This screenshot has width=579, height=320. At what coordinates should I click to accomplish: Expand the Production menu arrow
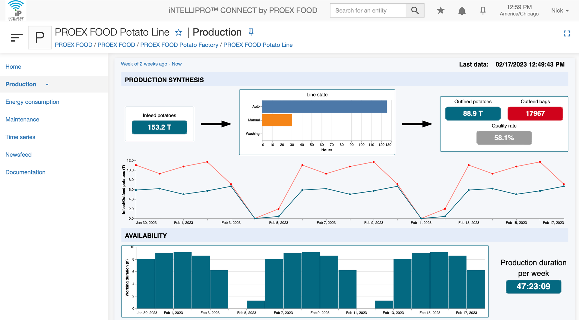coord(47,85)
